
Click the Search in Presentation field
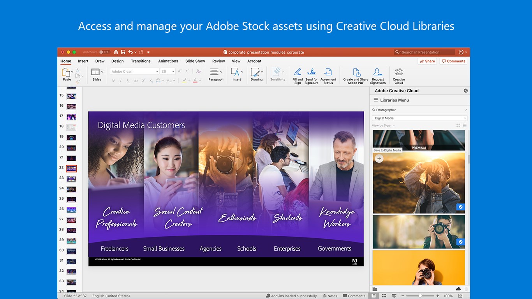click(425, 52)
